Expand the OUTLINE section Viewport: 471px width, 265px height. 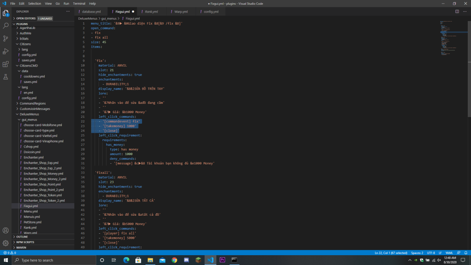pyautogui.click(x=22, y=237)
